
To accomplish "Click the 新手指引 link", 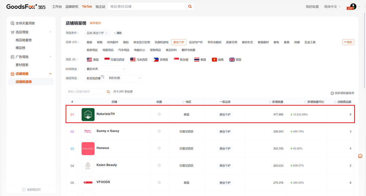I will click(x=95, y=23).
